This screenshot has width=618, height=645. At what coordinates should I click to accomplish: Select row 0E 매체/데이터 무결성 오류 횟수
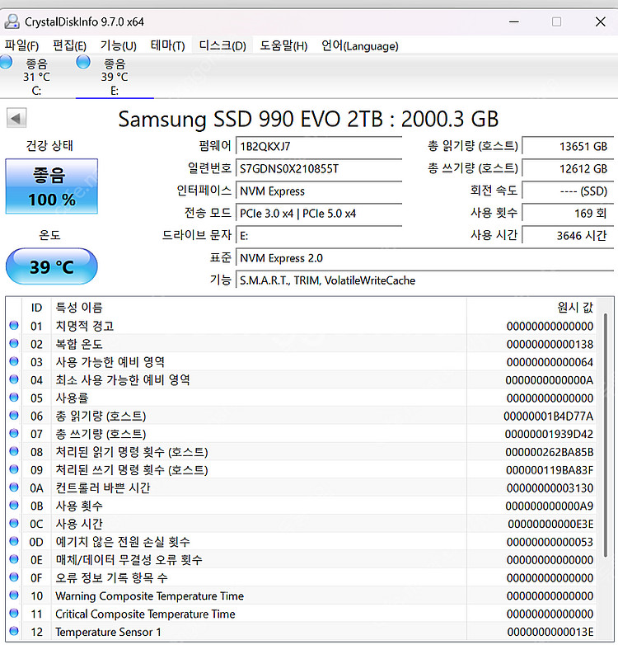(x=302, y=559)
